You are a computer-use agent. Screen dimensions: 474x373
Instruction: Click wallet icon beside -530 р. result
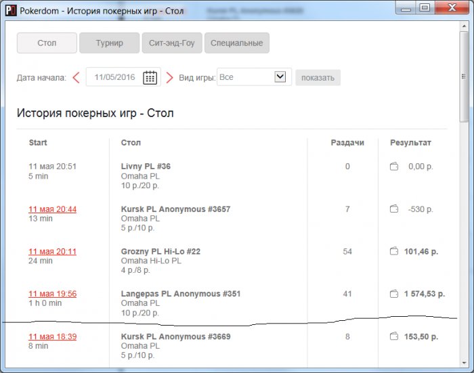pos(394,209)
